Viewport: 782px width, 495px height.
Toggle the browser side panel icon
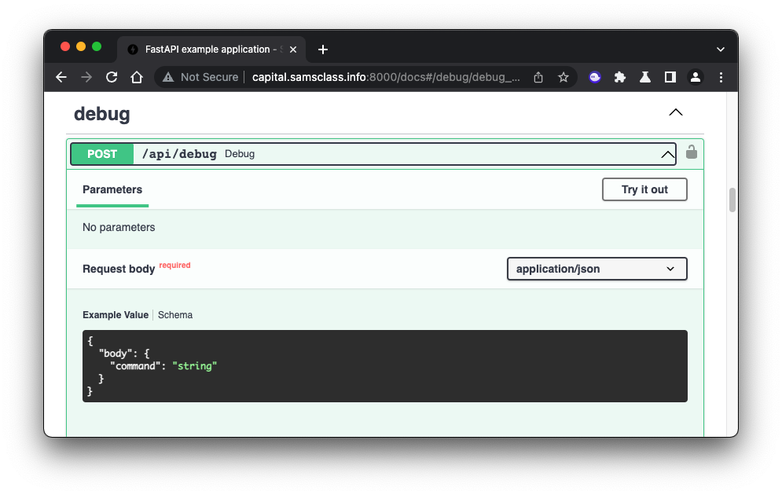[670, 77]
